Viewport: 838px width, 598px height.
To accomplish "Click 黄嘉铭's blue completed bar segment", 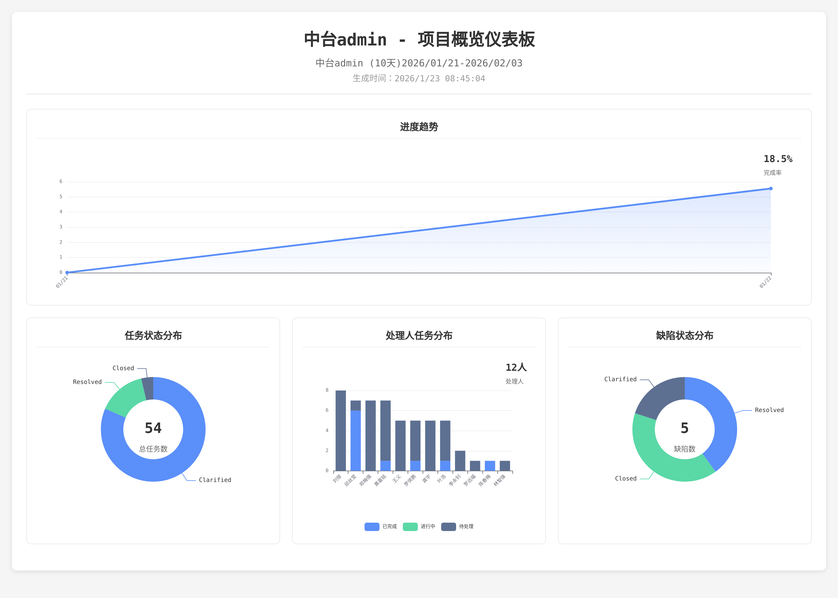I will [385, 466].
